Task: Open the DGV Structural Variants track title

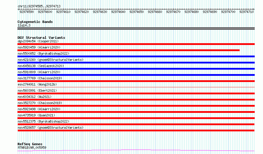Action: click(41, 38)
